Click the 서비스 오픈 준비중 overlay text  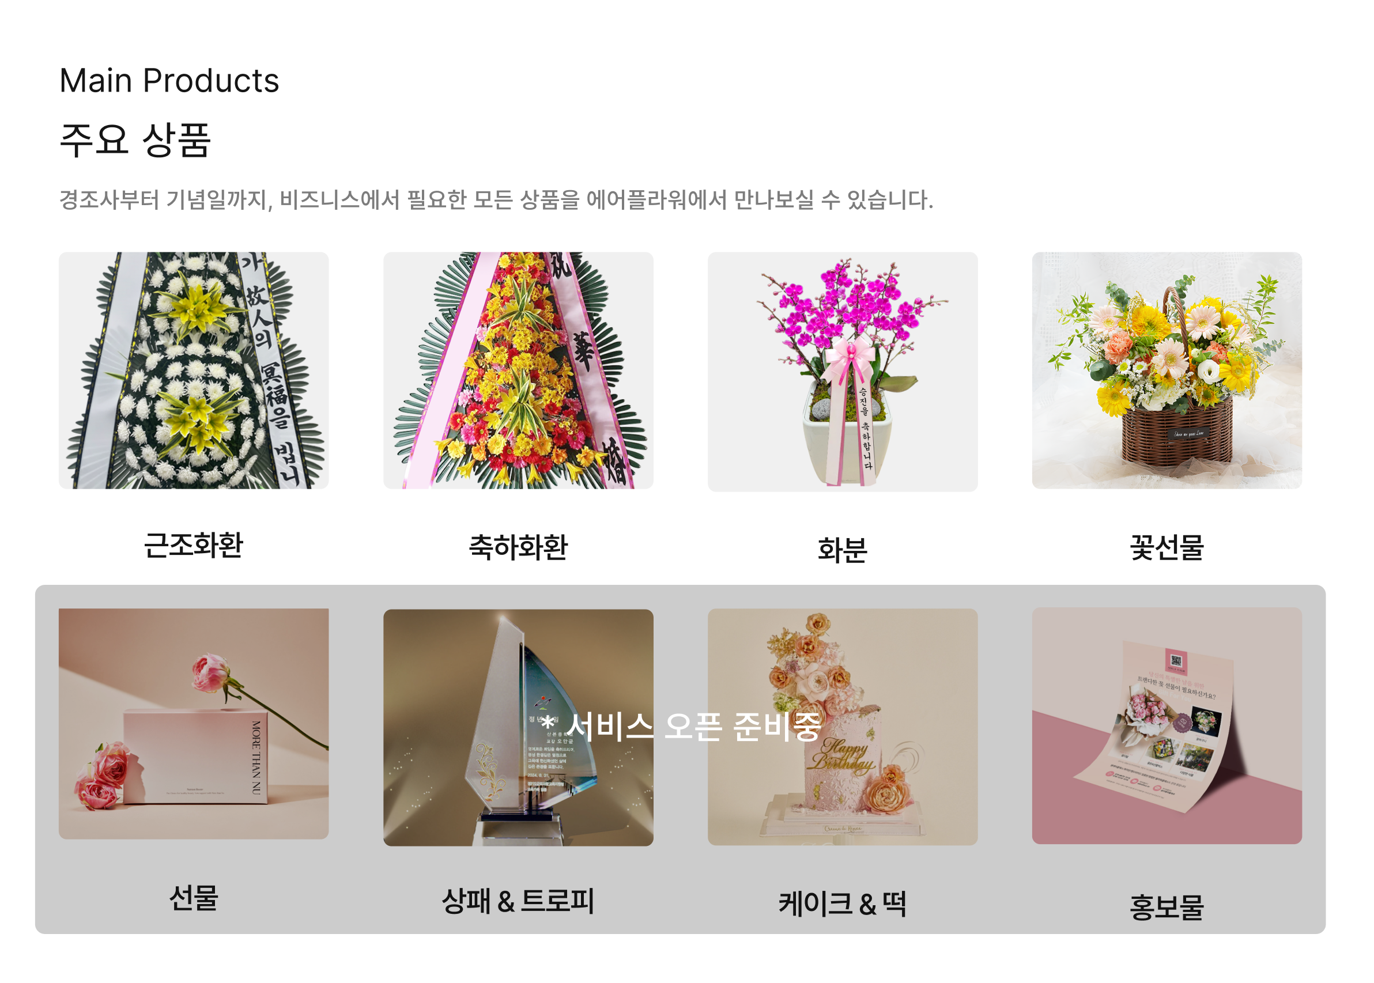click(681, 727)
